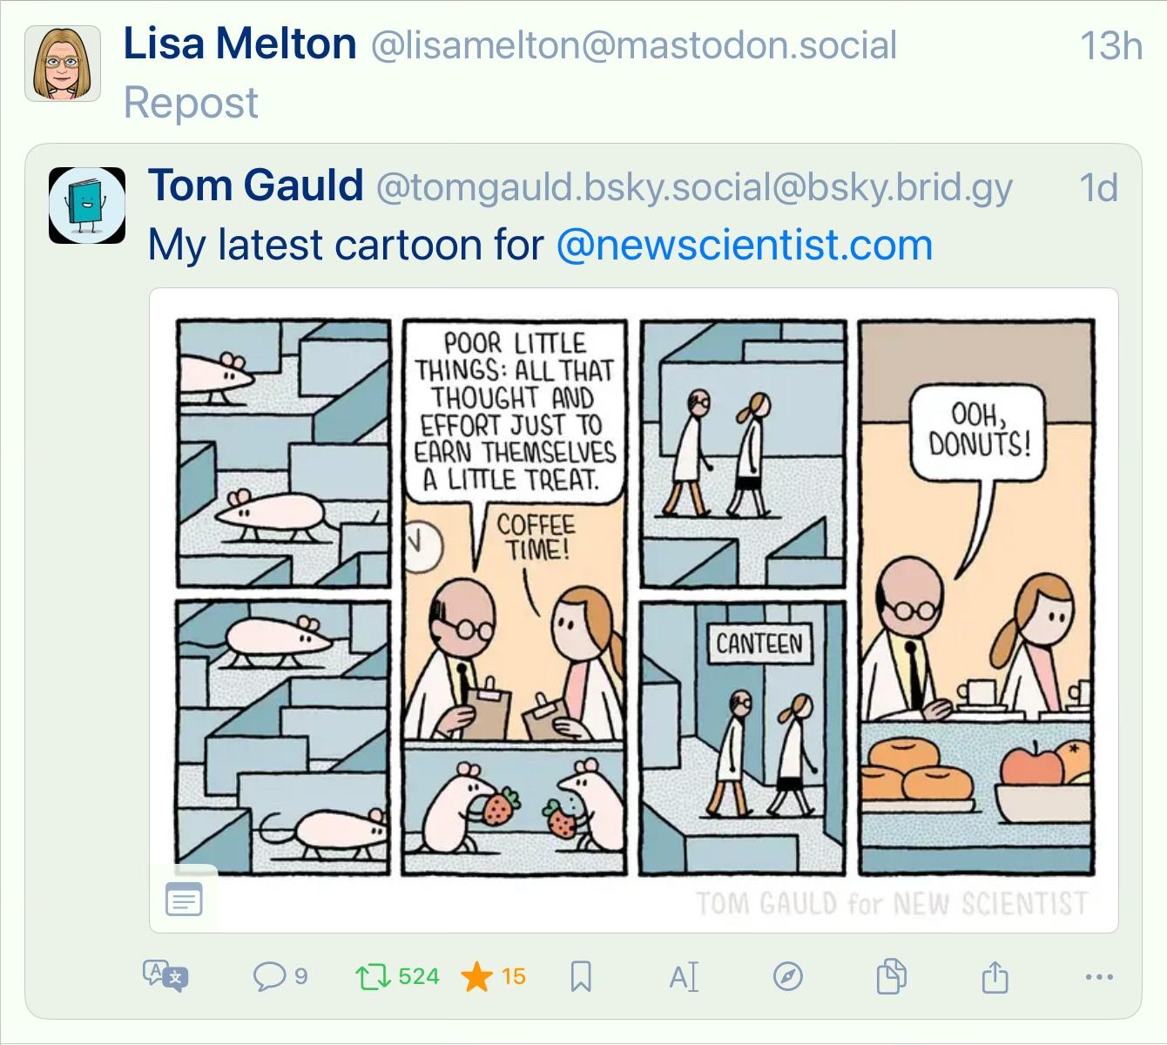Click the copy post icon
The image size is (1167, 1045).
click(x=891, y=976)
